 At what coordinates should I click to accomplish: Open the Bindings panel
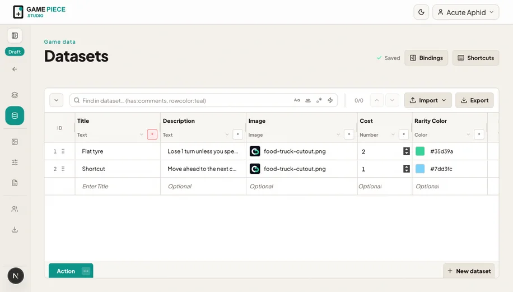coord(426,58)
